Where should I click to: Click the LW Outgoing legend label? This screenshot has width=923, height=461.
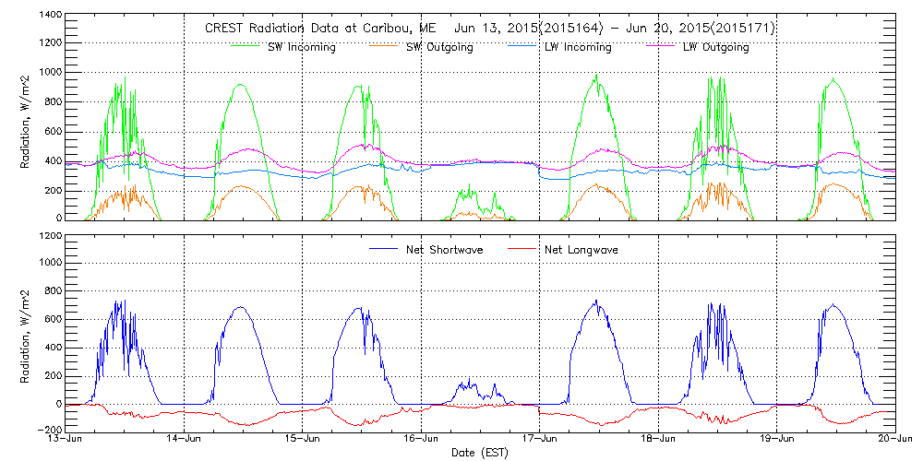[715, 47]
